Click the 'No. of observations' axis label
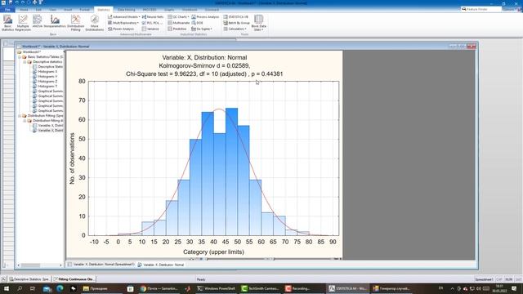This screenshot has width=523, height=294. (x=72, y=158)
